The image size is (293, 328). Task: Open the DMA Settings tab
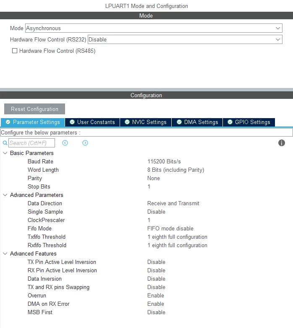[197, 122]
